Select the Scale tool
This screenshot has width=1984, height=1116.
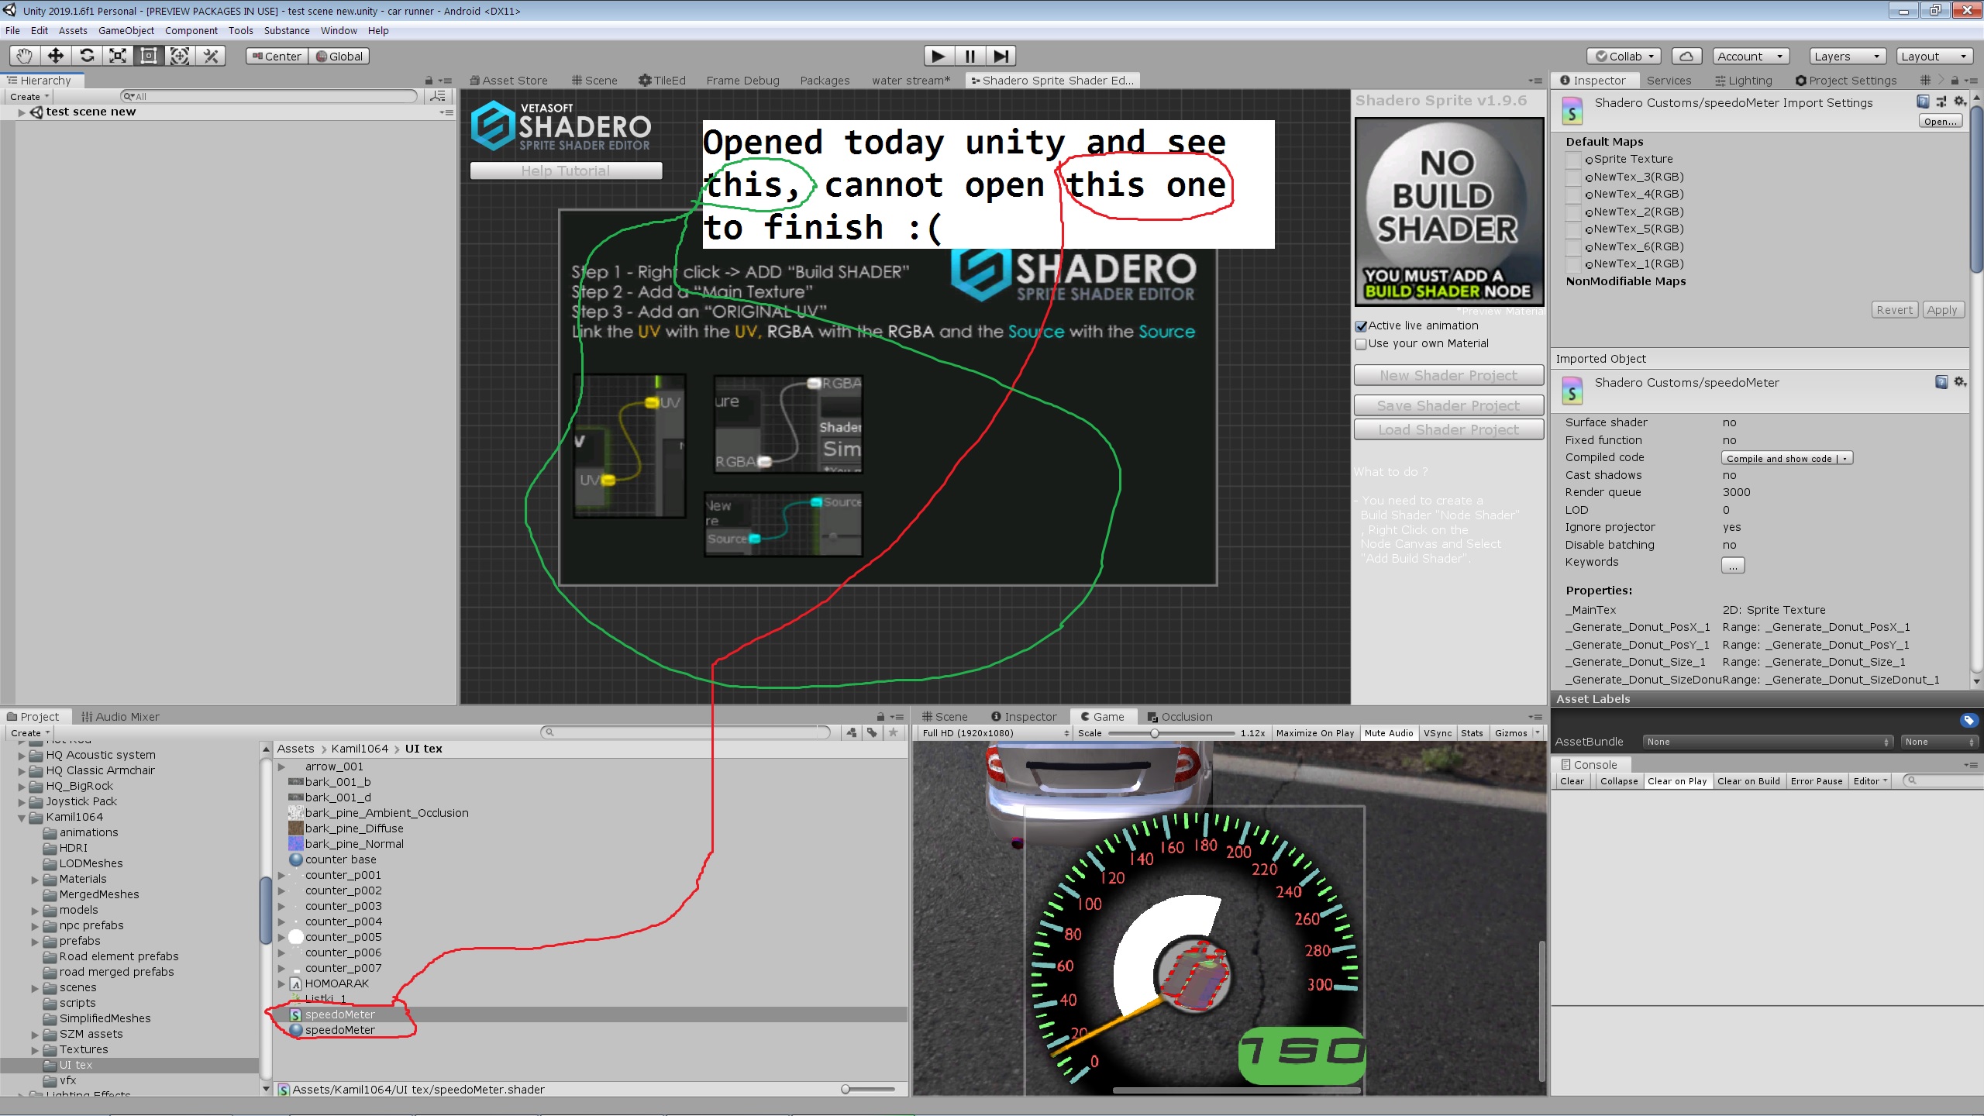click(117, 55)
